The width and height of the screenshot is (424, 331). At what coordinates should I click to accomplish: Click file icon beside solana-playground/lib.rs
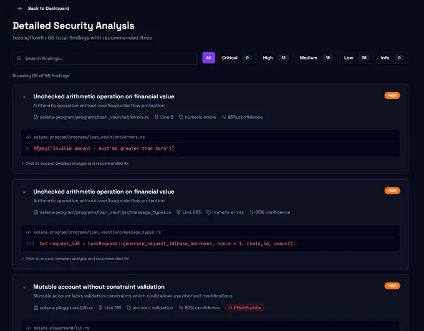tap(36, 307)
